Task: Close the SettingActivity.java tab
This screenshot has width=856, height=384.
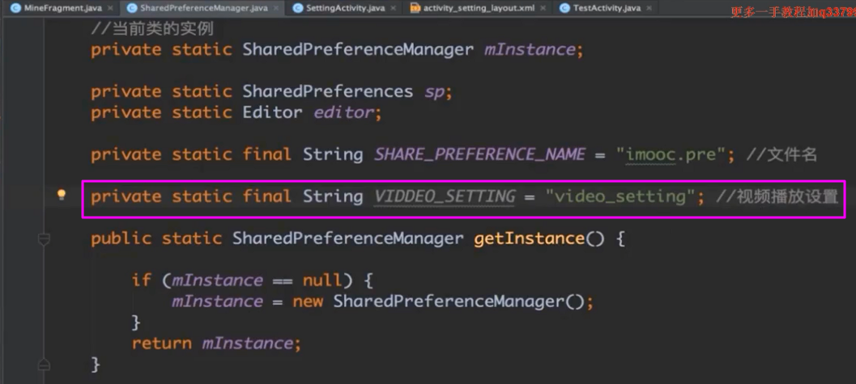Action: coord(394,9)
